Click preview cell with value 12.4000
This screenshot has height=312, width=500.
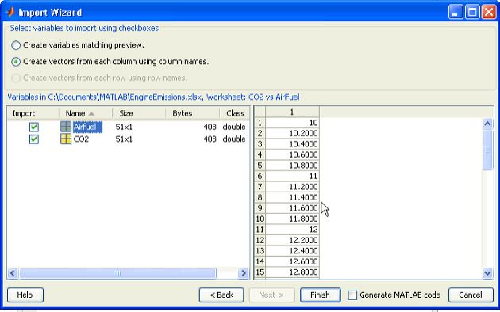click(x=292, y=251)
